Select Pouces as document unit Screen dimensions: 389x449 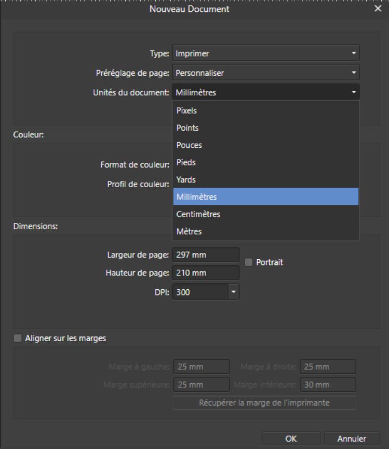coord(265,145)
